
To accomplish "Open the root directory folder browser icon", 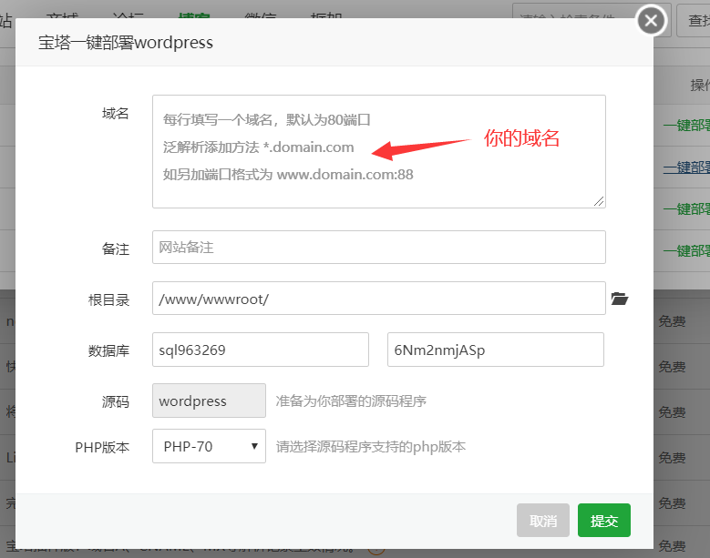I will coord(620,299).
